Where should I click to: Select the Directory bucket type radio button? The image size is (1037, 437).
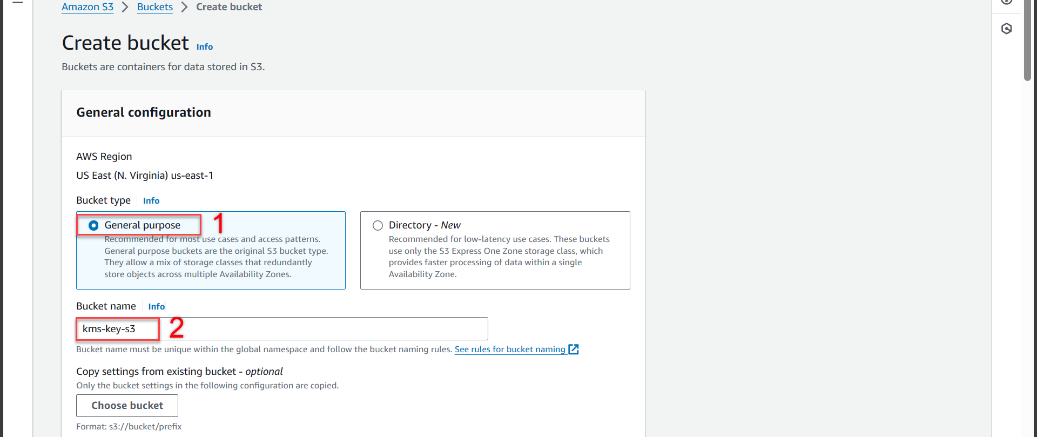pyautogui.click(x=378, y=225)
